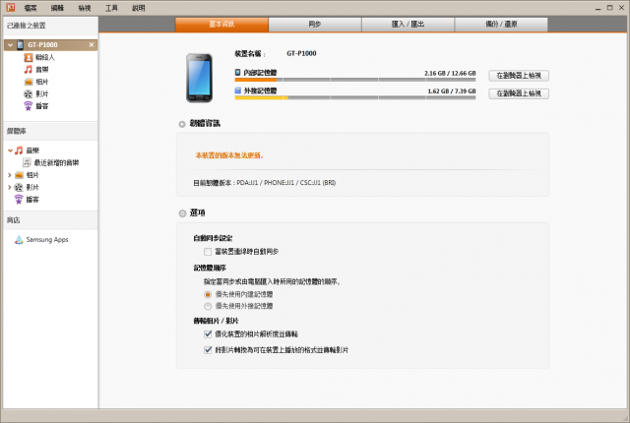This screenshot has width=630, height=423.
Task: Switch to the 匯入 / 匯出 tab
Action: [408, 25]
